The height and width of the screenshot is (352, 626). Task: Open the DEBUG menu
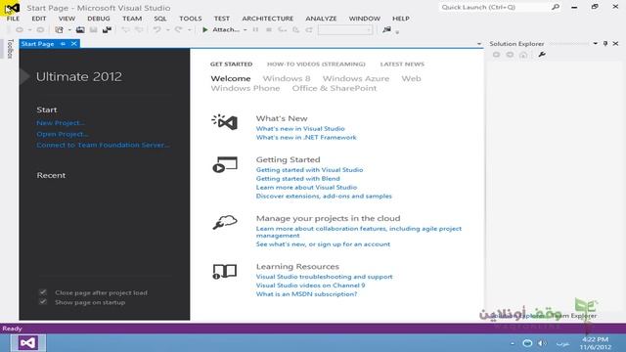click(x=99, y=19)
